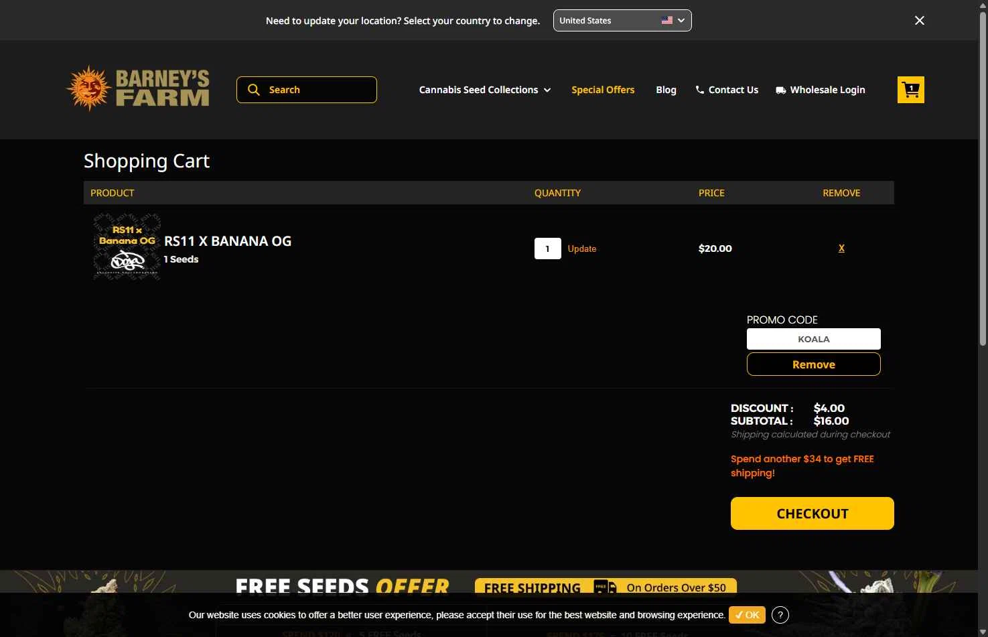Open the RS11 X BANANA OG product title
This screenshot has height=637, width=988.
pos(228,241)
